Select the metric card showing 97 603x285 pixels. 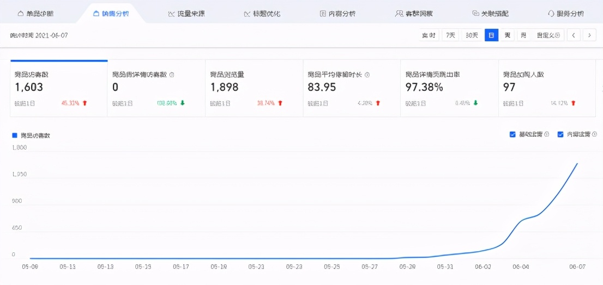547,89
